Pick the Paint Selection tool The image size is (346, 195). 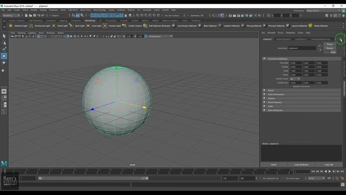pos(4,49)
